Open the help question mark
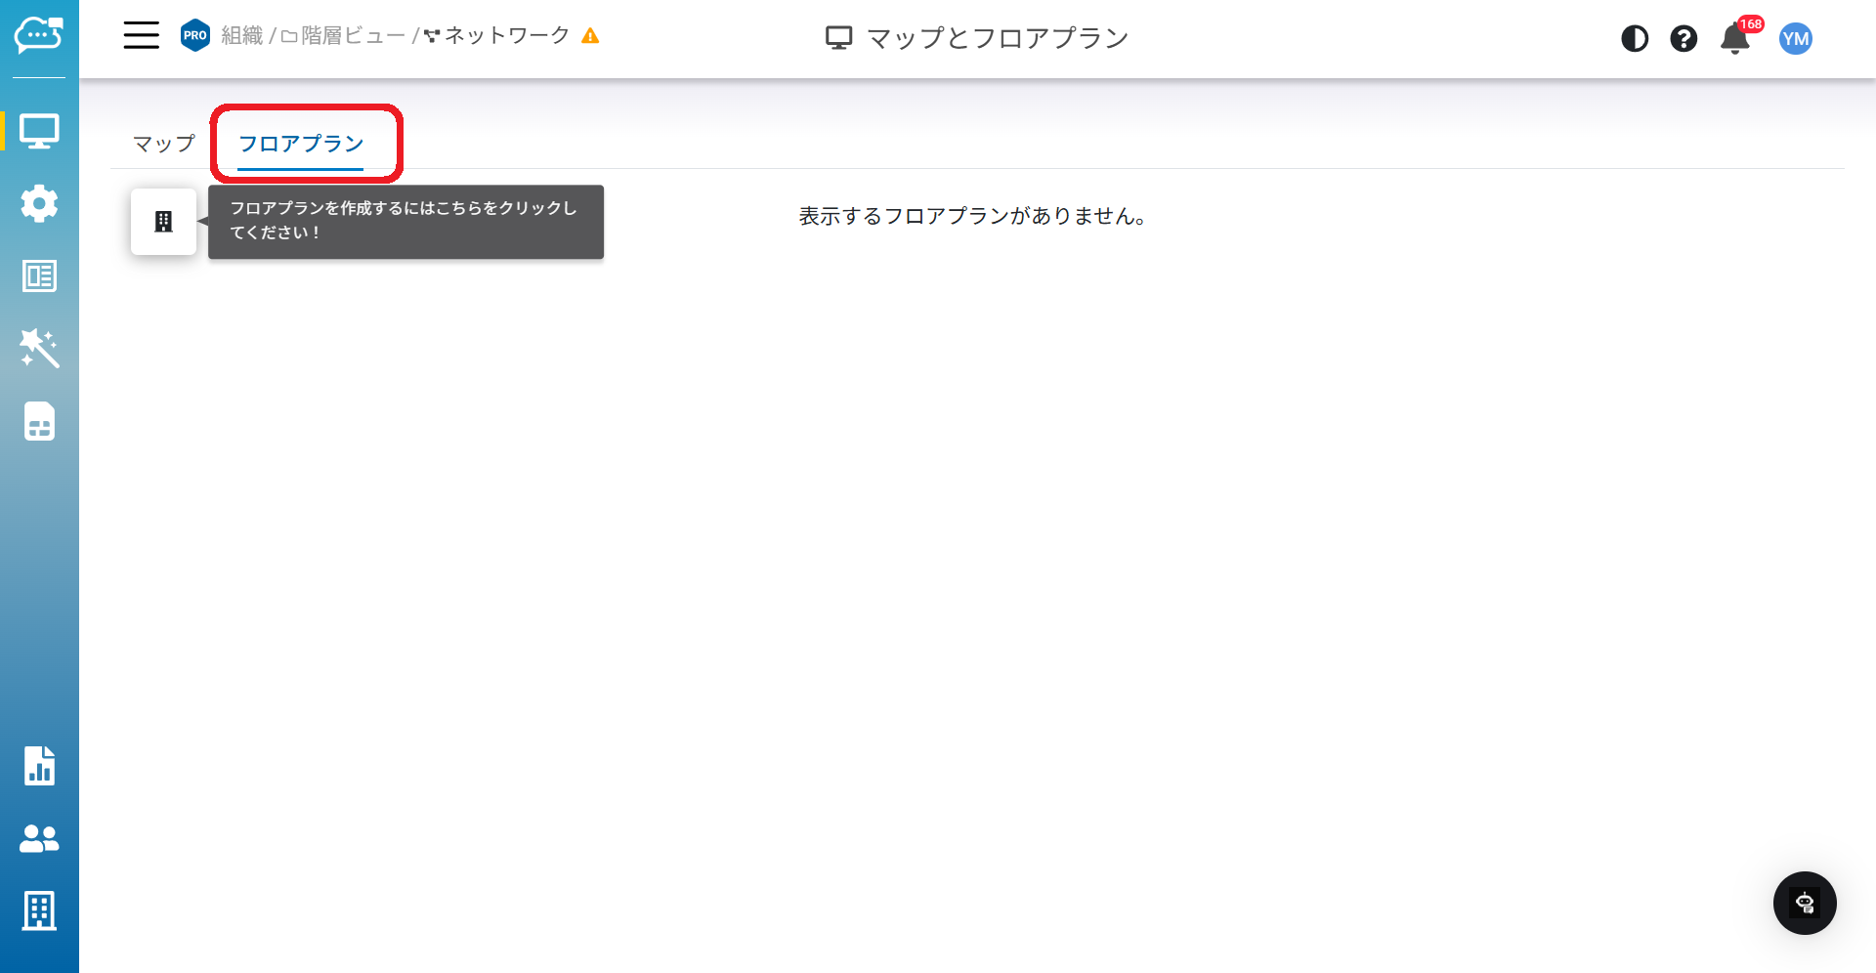 click(x=1684, y=39)
